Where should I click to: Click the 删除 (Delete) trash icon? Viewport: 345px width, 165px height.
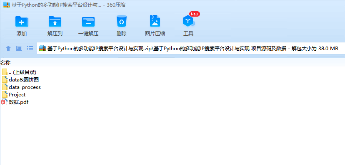coord(122,21)
